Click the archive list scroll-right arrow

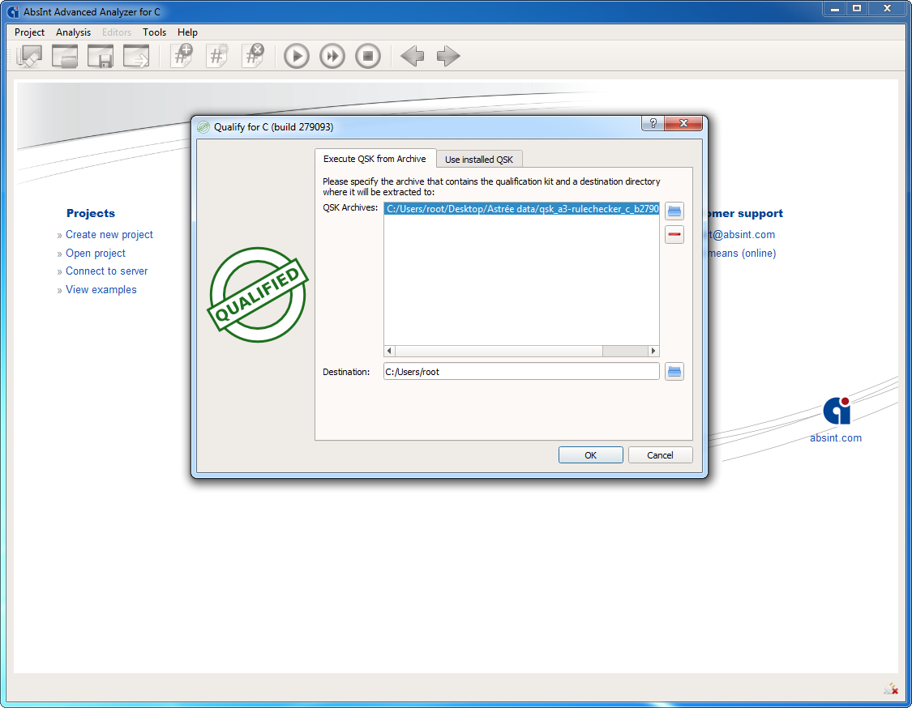[653, 351]
